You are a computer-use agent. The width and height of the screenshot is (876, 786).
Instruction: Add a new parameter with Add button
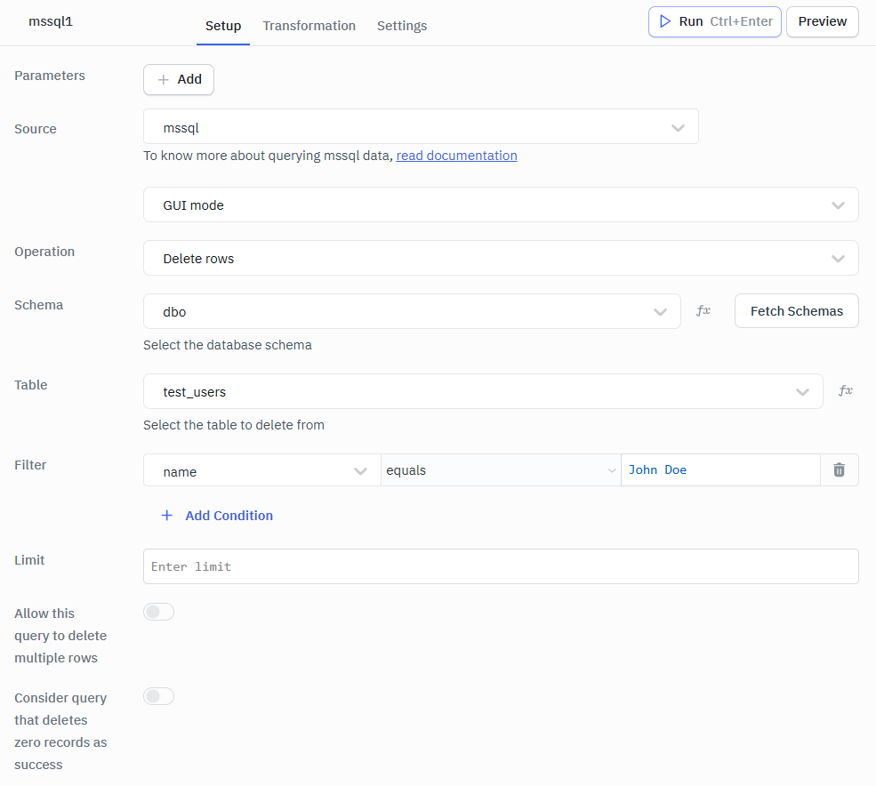tap(179, 79)
